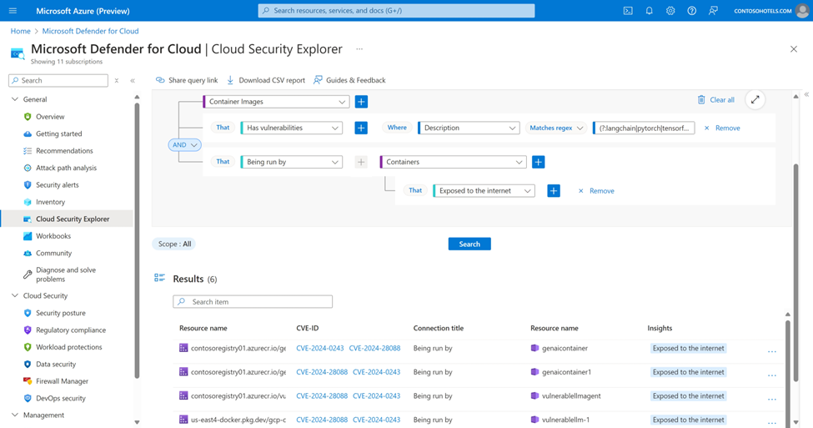Click the Search query button
The width and height of the screenshot is (813, 428).
pyautogui.click(x=469, y=244)
